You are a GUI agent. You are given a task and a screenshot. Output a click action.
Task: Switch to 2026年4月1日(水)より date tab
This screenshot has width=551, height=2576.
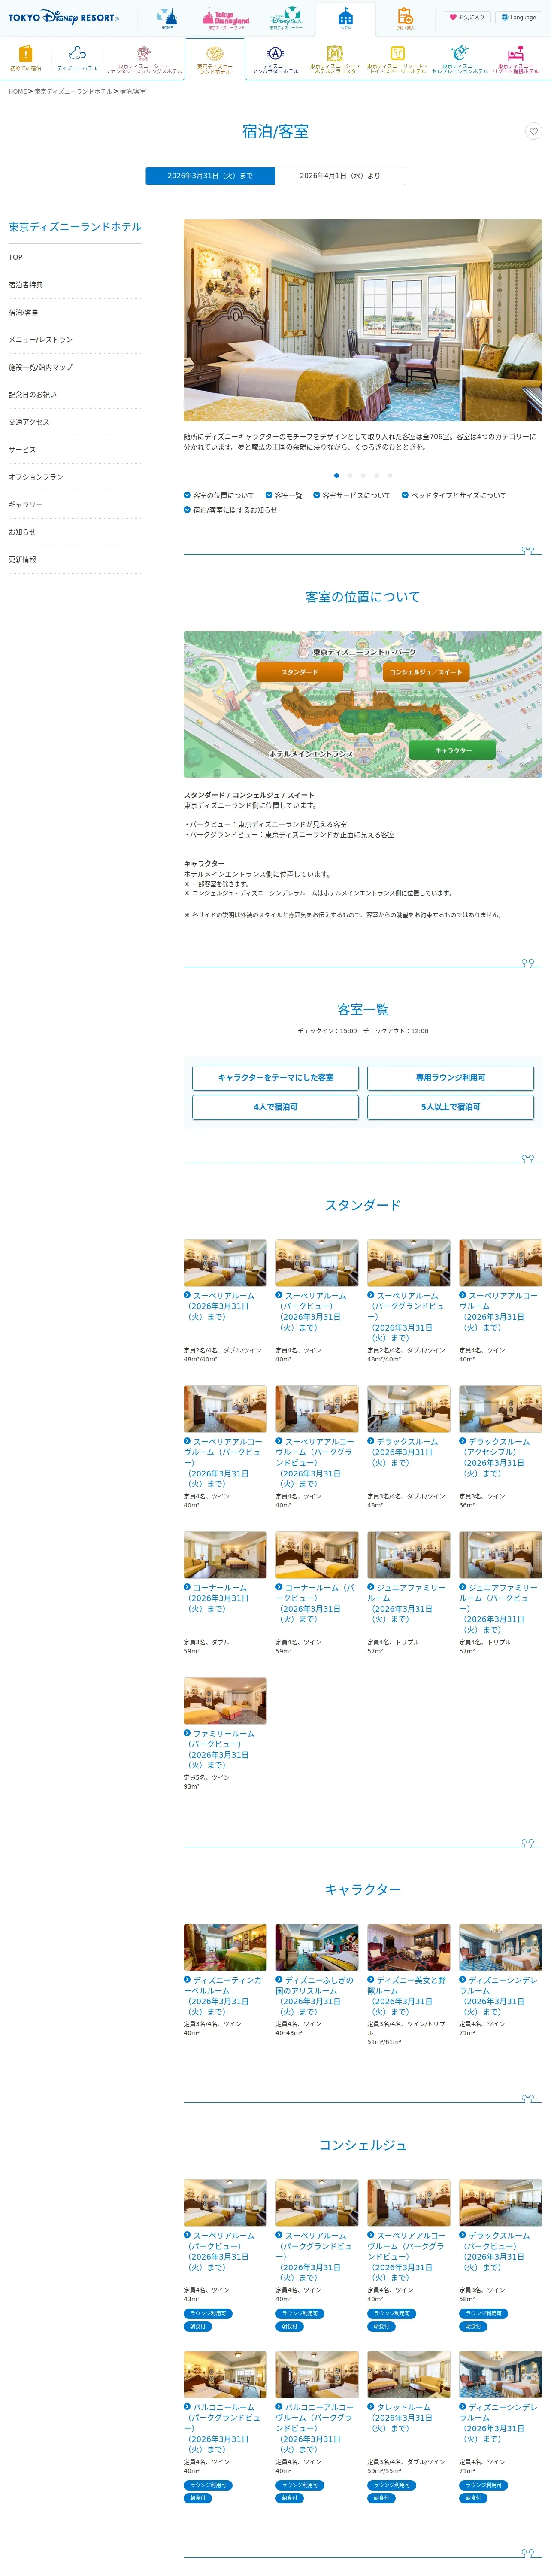click(x=340, y=176)
